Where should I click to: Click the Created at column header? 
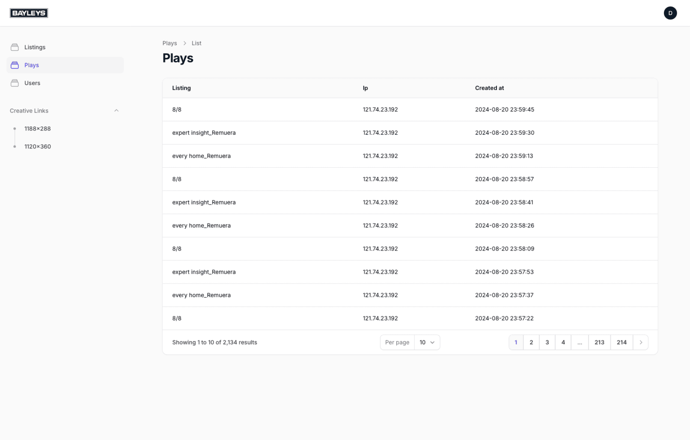tap(489, 88)
